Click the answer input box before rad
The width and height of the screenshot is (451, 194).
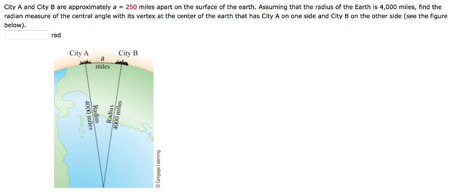pyautogui.click(x=27, y=35)
